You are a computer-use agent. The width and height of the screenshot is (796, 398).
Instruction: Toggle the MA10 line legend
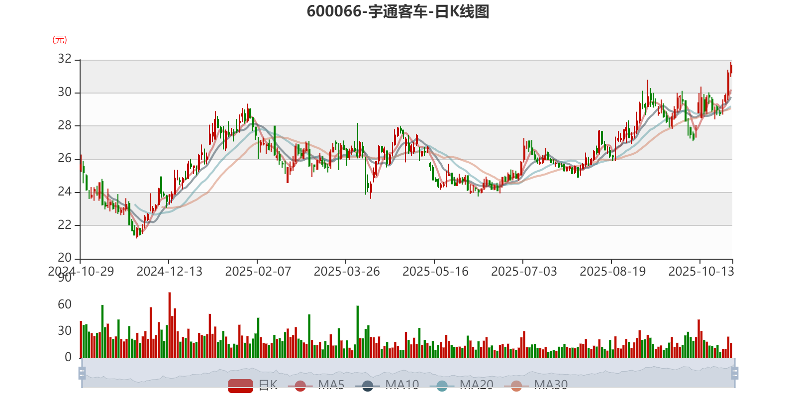click(387, 385)
